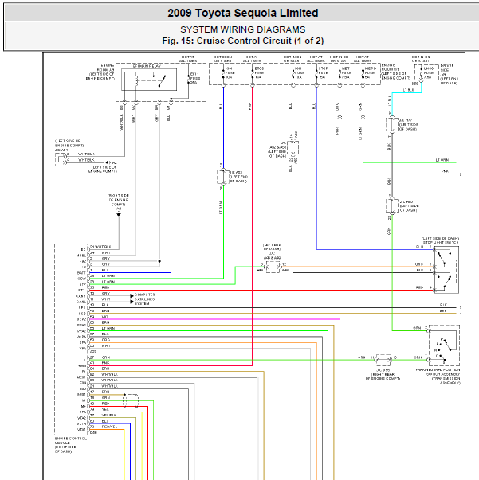Click the "YEL/BLK" wire color label at ECM
Image resolution: width=479 pixels, height=480 pixels.
tap(109, 415)
